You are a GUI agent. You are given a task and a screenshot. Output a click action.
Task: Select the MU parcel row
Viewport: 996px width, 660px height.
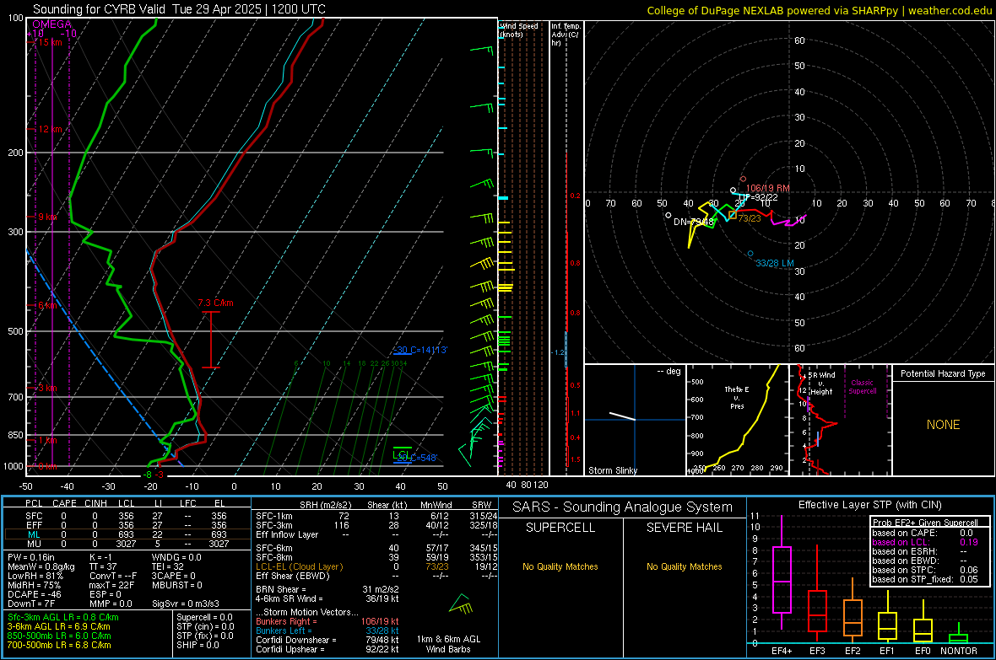(x=127, y=544)
